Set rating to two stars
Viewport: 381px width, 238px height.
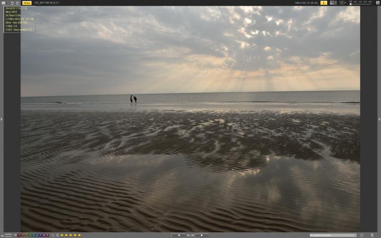pyautogui.click(x=66, y=235)
